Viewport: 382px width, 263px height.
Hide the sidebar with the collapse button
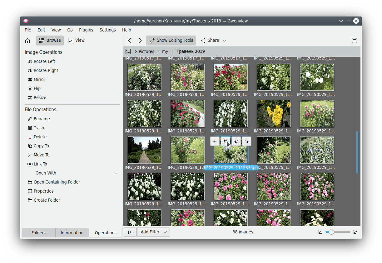pos(130,232)
